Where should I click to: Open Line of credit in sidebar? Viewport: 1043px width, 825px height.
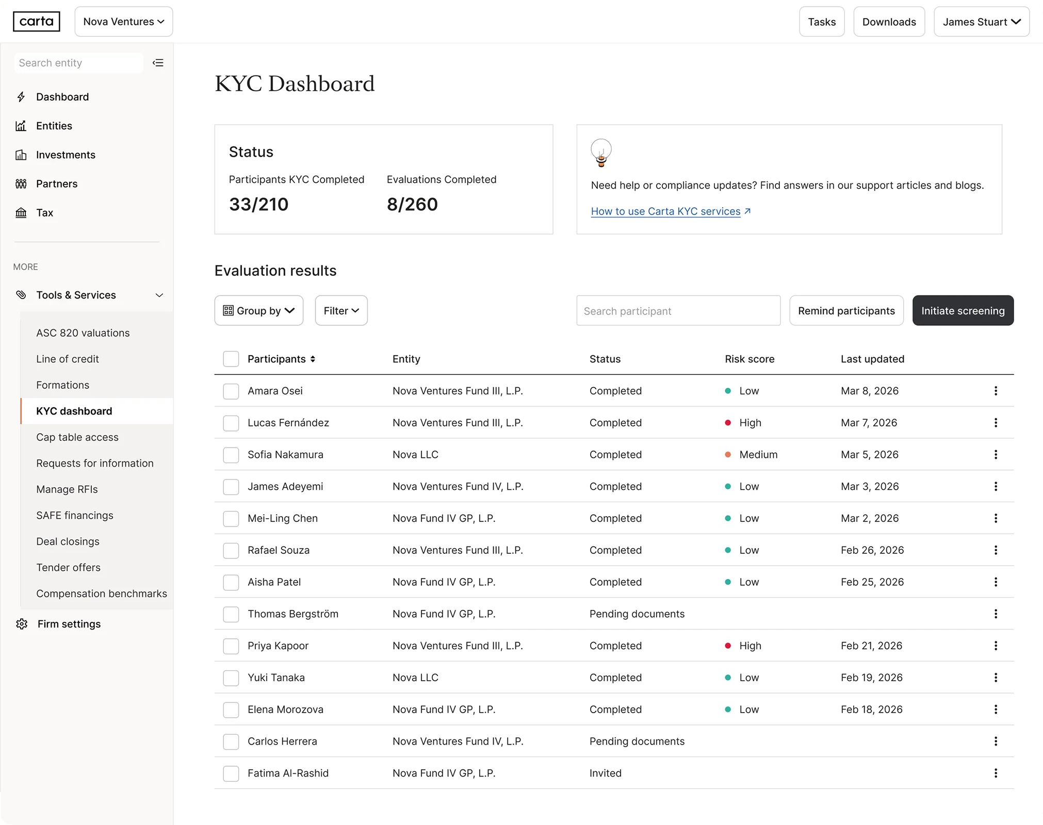[68, 359]
